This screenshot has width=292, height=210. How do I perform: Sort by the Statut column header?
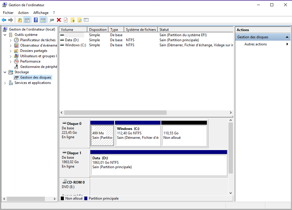tap(195, 30)
